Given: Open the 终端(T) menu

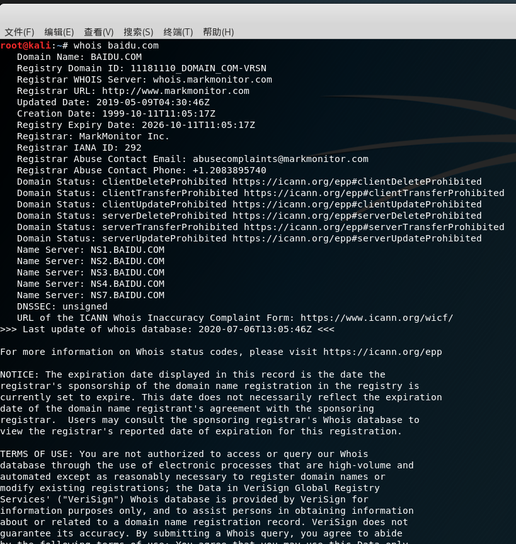Looking at the screenshot, I should tap(178, 32).
